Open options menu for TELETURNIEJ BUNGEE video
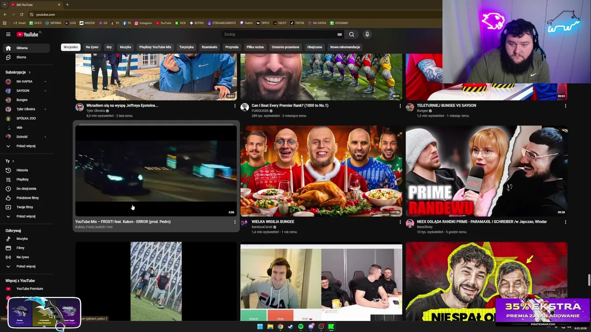The image size is (591, 332). click(565, 106)
